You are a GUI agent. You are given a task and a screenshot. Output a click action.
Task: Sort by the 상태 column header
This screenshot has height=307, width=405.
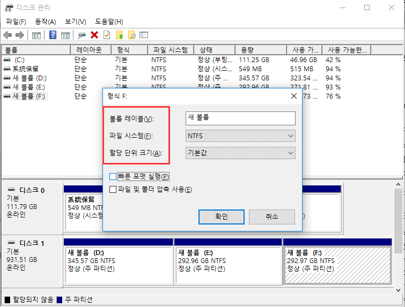(x=215, y=50)
